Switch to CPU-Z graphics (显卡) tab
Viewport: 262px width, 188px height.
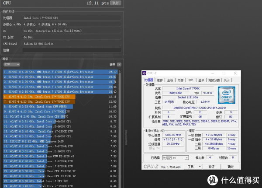[201, 80]
